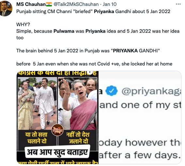The image size is (185, 166).
Task: Click the capitalized bold PRIYANKA word
Action: click(x=125, y=51)
